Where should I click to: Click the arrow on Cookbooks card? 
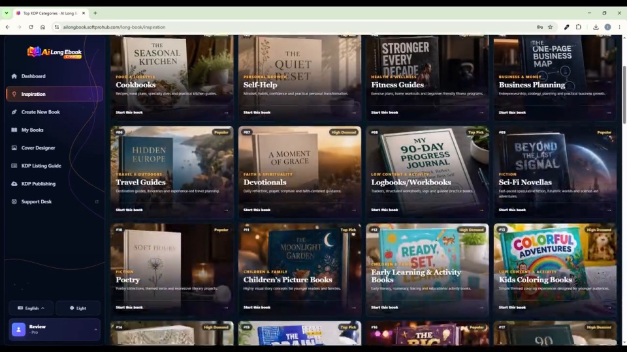(x=227, y=113)
